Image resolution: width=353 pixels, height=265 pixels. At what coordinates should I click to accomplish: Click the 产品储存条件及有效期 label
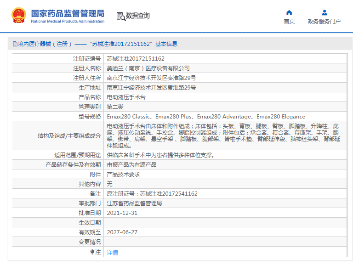tap(73, 165)
